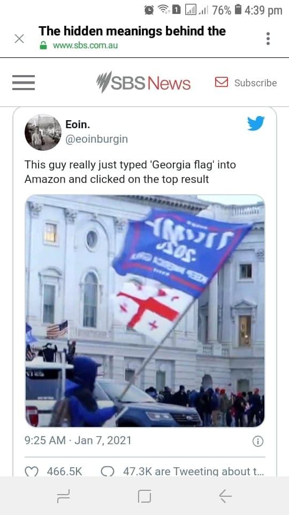Open the 9:25 AM Jan 7 timestamp

(78, 440)
